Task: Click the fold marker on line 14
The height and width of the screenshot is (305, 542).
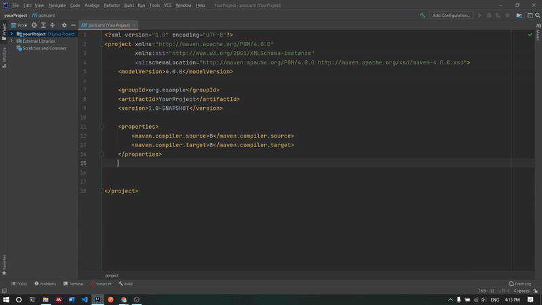Action: point(102,155)
